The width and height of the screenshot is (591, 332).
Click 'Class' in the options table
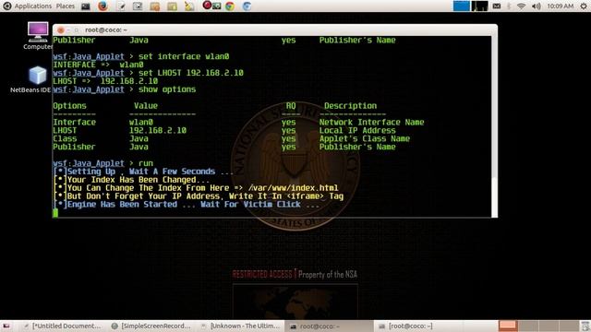pyautogui.click(x=65, y=139)
